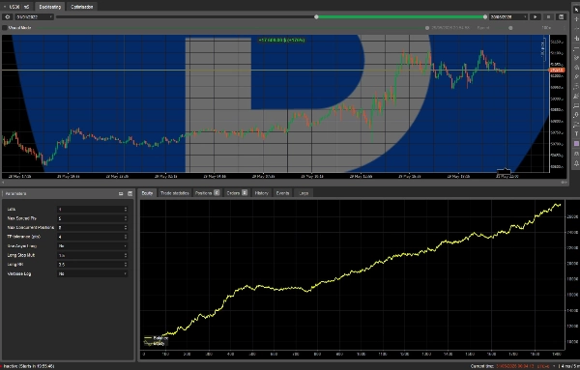Click the Parameters panel title

click(15, 193)
